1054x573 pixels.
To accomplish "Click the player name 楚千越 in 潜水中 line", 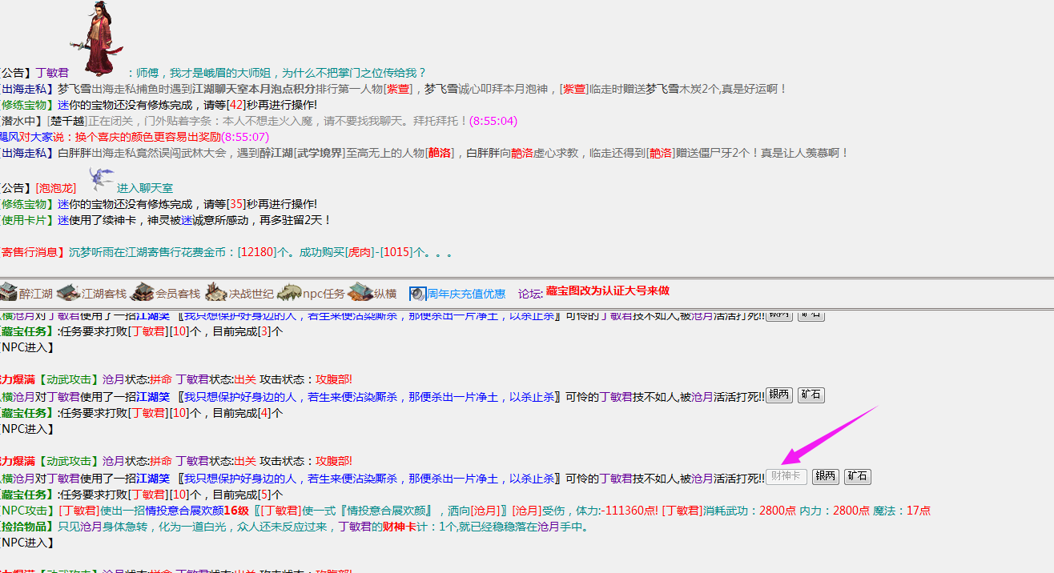I will point(66,121).
